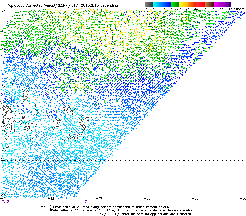
Task: Click the 'Data buffer is 22 hrs' note line
Action: point(120,210)
